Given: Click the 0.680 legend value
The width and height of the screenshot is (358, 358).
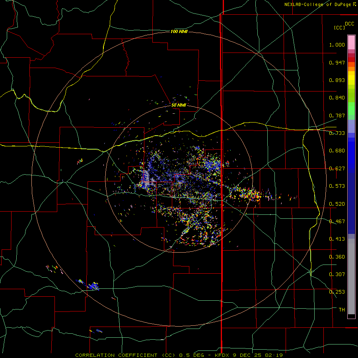Looking at the screenshot, I should 337,151.
